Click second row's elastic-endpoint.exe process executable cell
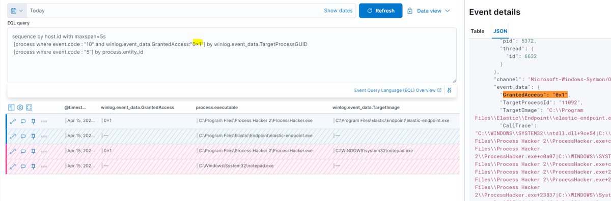This screenshot has width=611, height=201. click(256, 136)
